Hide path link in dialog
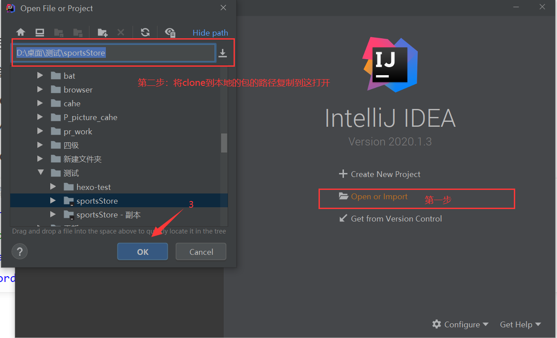 coord(210,32)
